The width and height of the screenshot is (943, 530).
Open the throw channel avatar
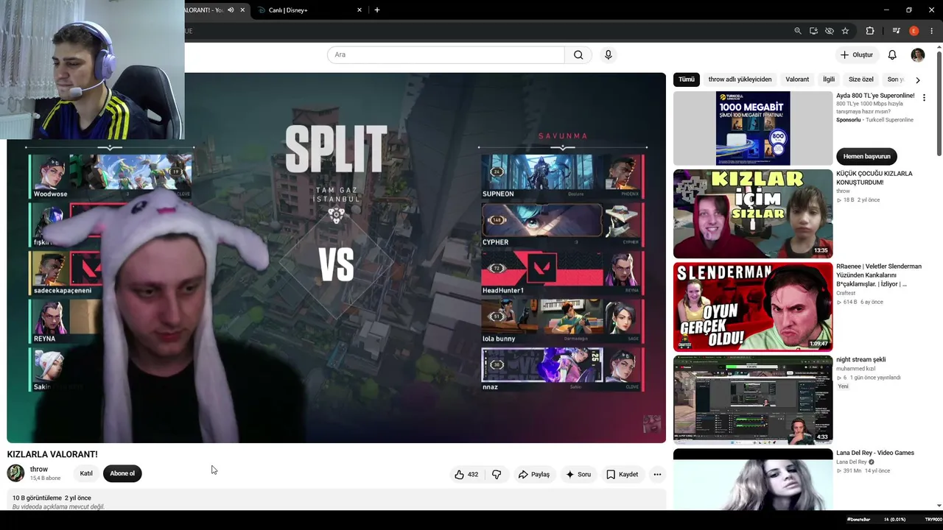15,473
